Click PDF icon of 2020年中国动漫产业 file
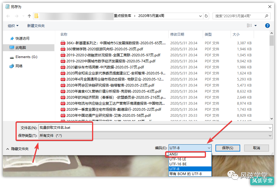This screenshot has height=188, width=277. (x=63, y=116)
